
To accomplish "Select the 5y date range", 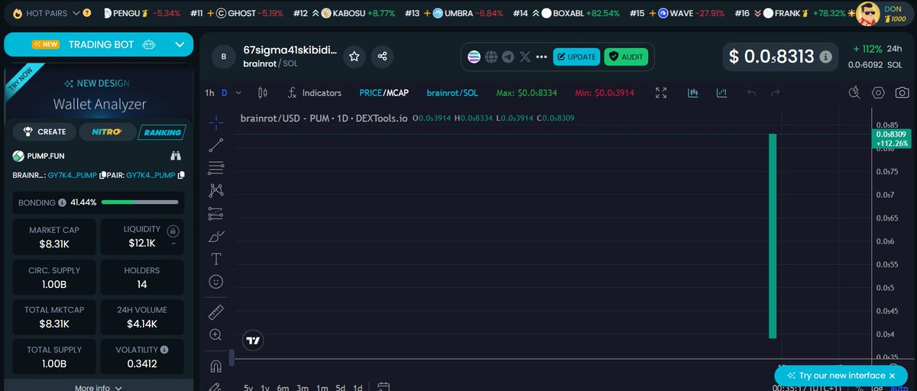I will pos(248,388).
